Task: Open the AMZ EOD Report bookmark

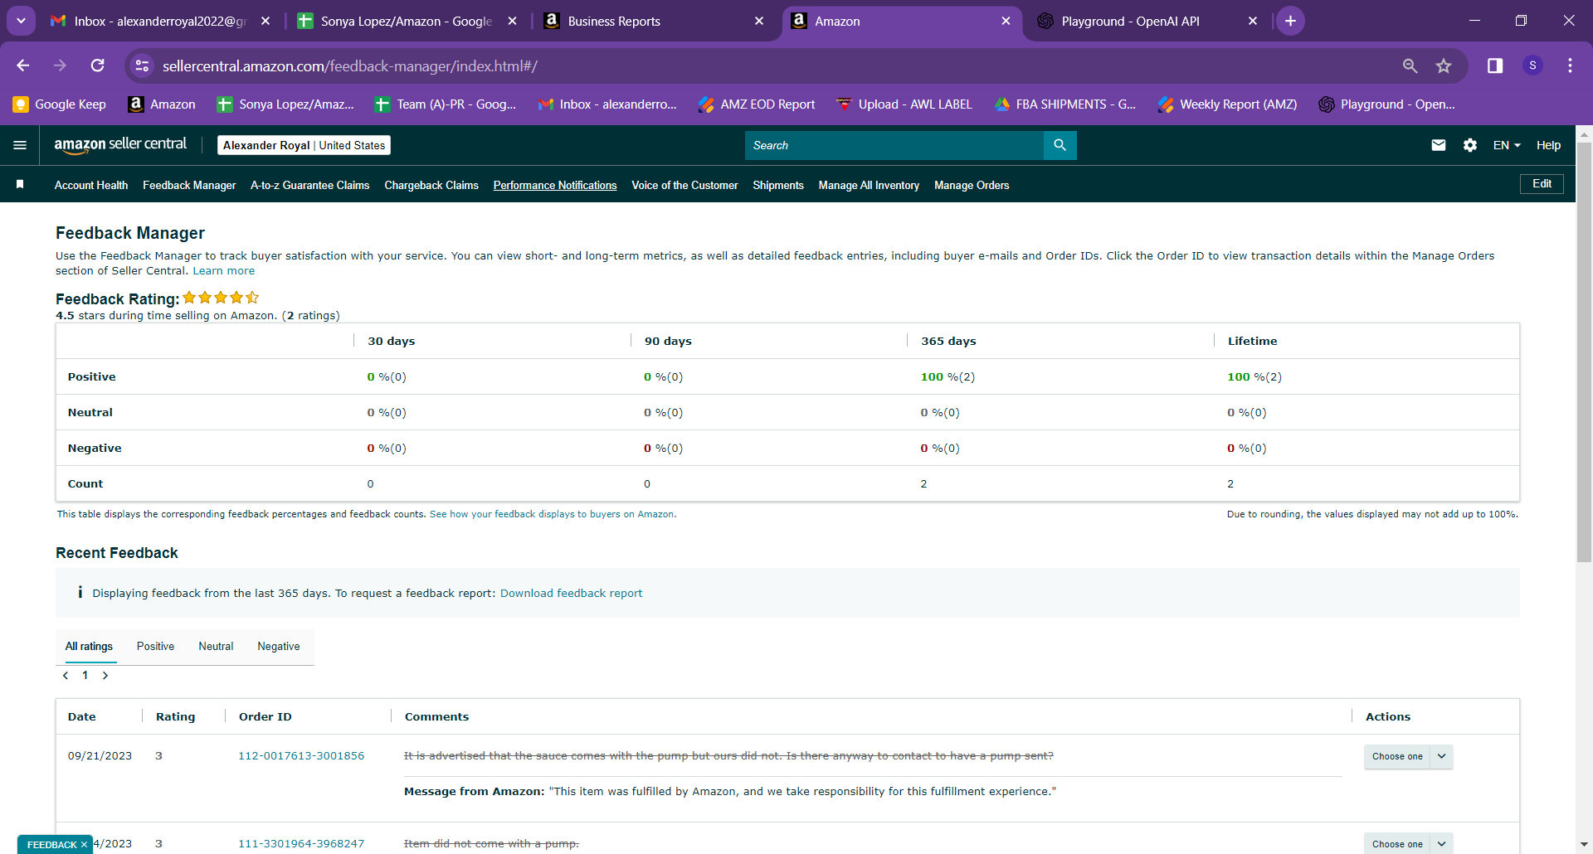Action: pyautogui.click(x=757, y=104)
